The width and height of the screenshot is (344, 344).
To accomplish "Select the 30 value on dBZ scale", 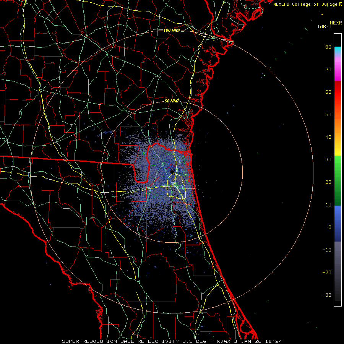I will point(328,160).
